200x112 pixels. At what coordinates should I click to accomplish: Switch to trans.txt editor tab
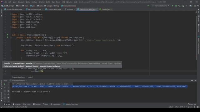(70, 9)
